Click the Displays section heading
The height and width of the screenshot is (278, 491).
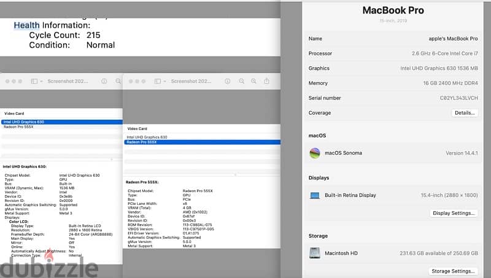click(319, 178)
